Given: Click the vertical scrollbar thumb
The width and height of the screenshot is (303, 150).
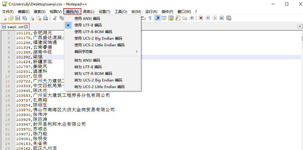Looking at the screenshot, I should [302, 38].
